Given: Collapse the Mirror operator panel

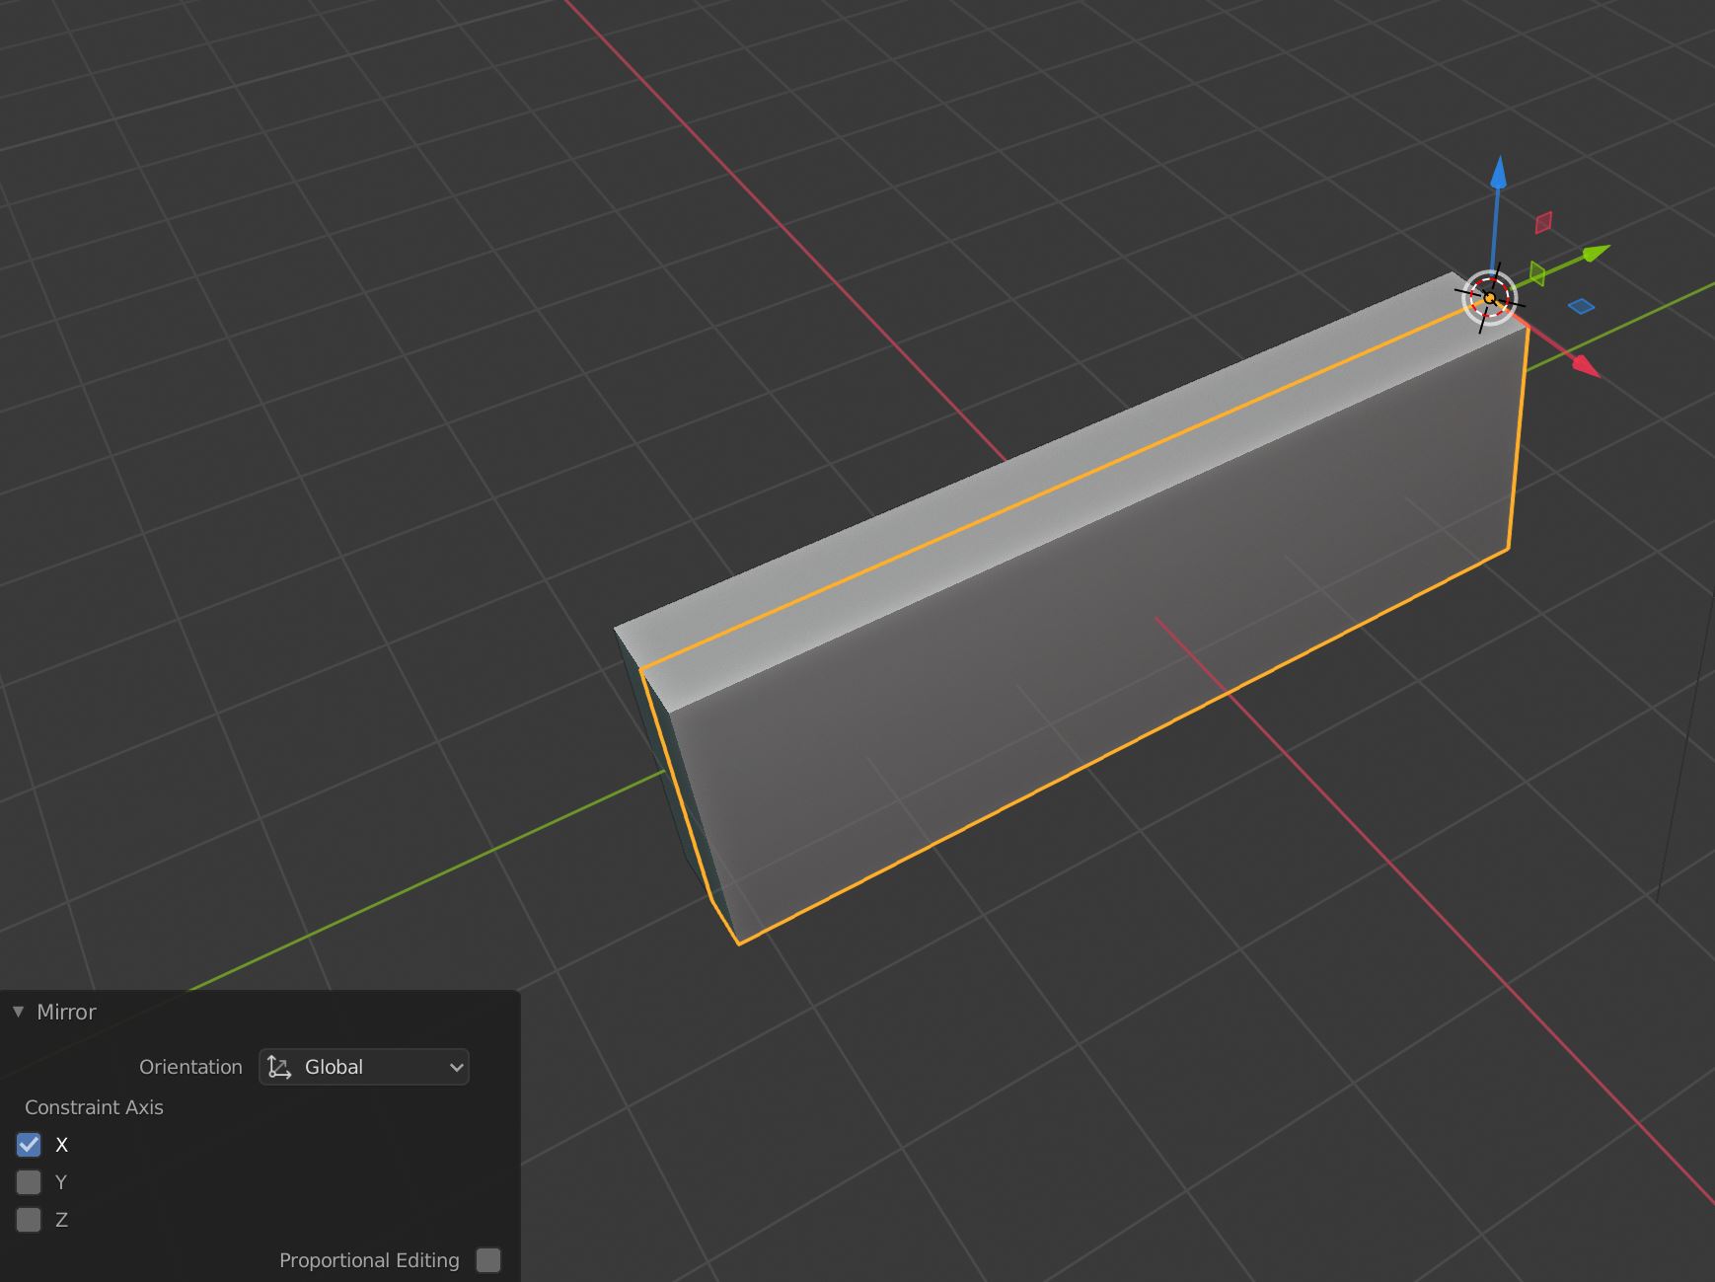Looking at the screenshot, I should pyautogui.click(x=18, y=1012).
